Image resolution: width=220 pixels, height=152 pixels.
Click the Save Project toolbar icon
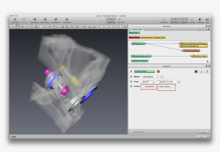56,21
